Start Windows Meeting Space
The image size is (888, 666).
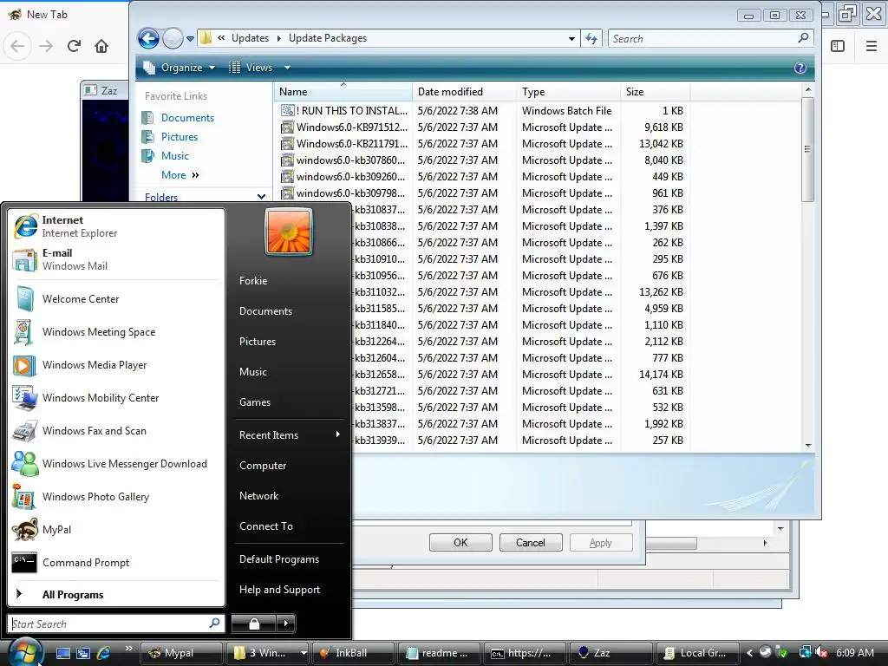(116, 332)
